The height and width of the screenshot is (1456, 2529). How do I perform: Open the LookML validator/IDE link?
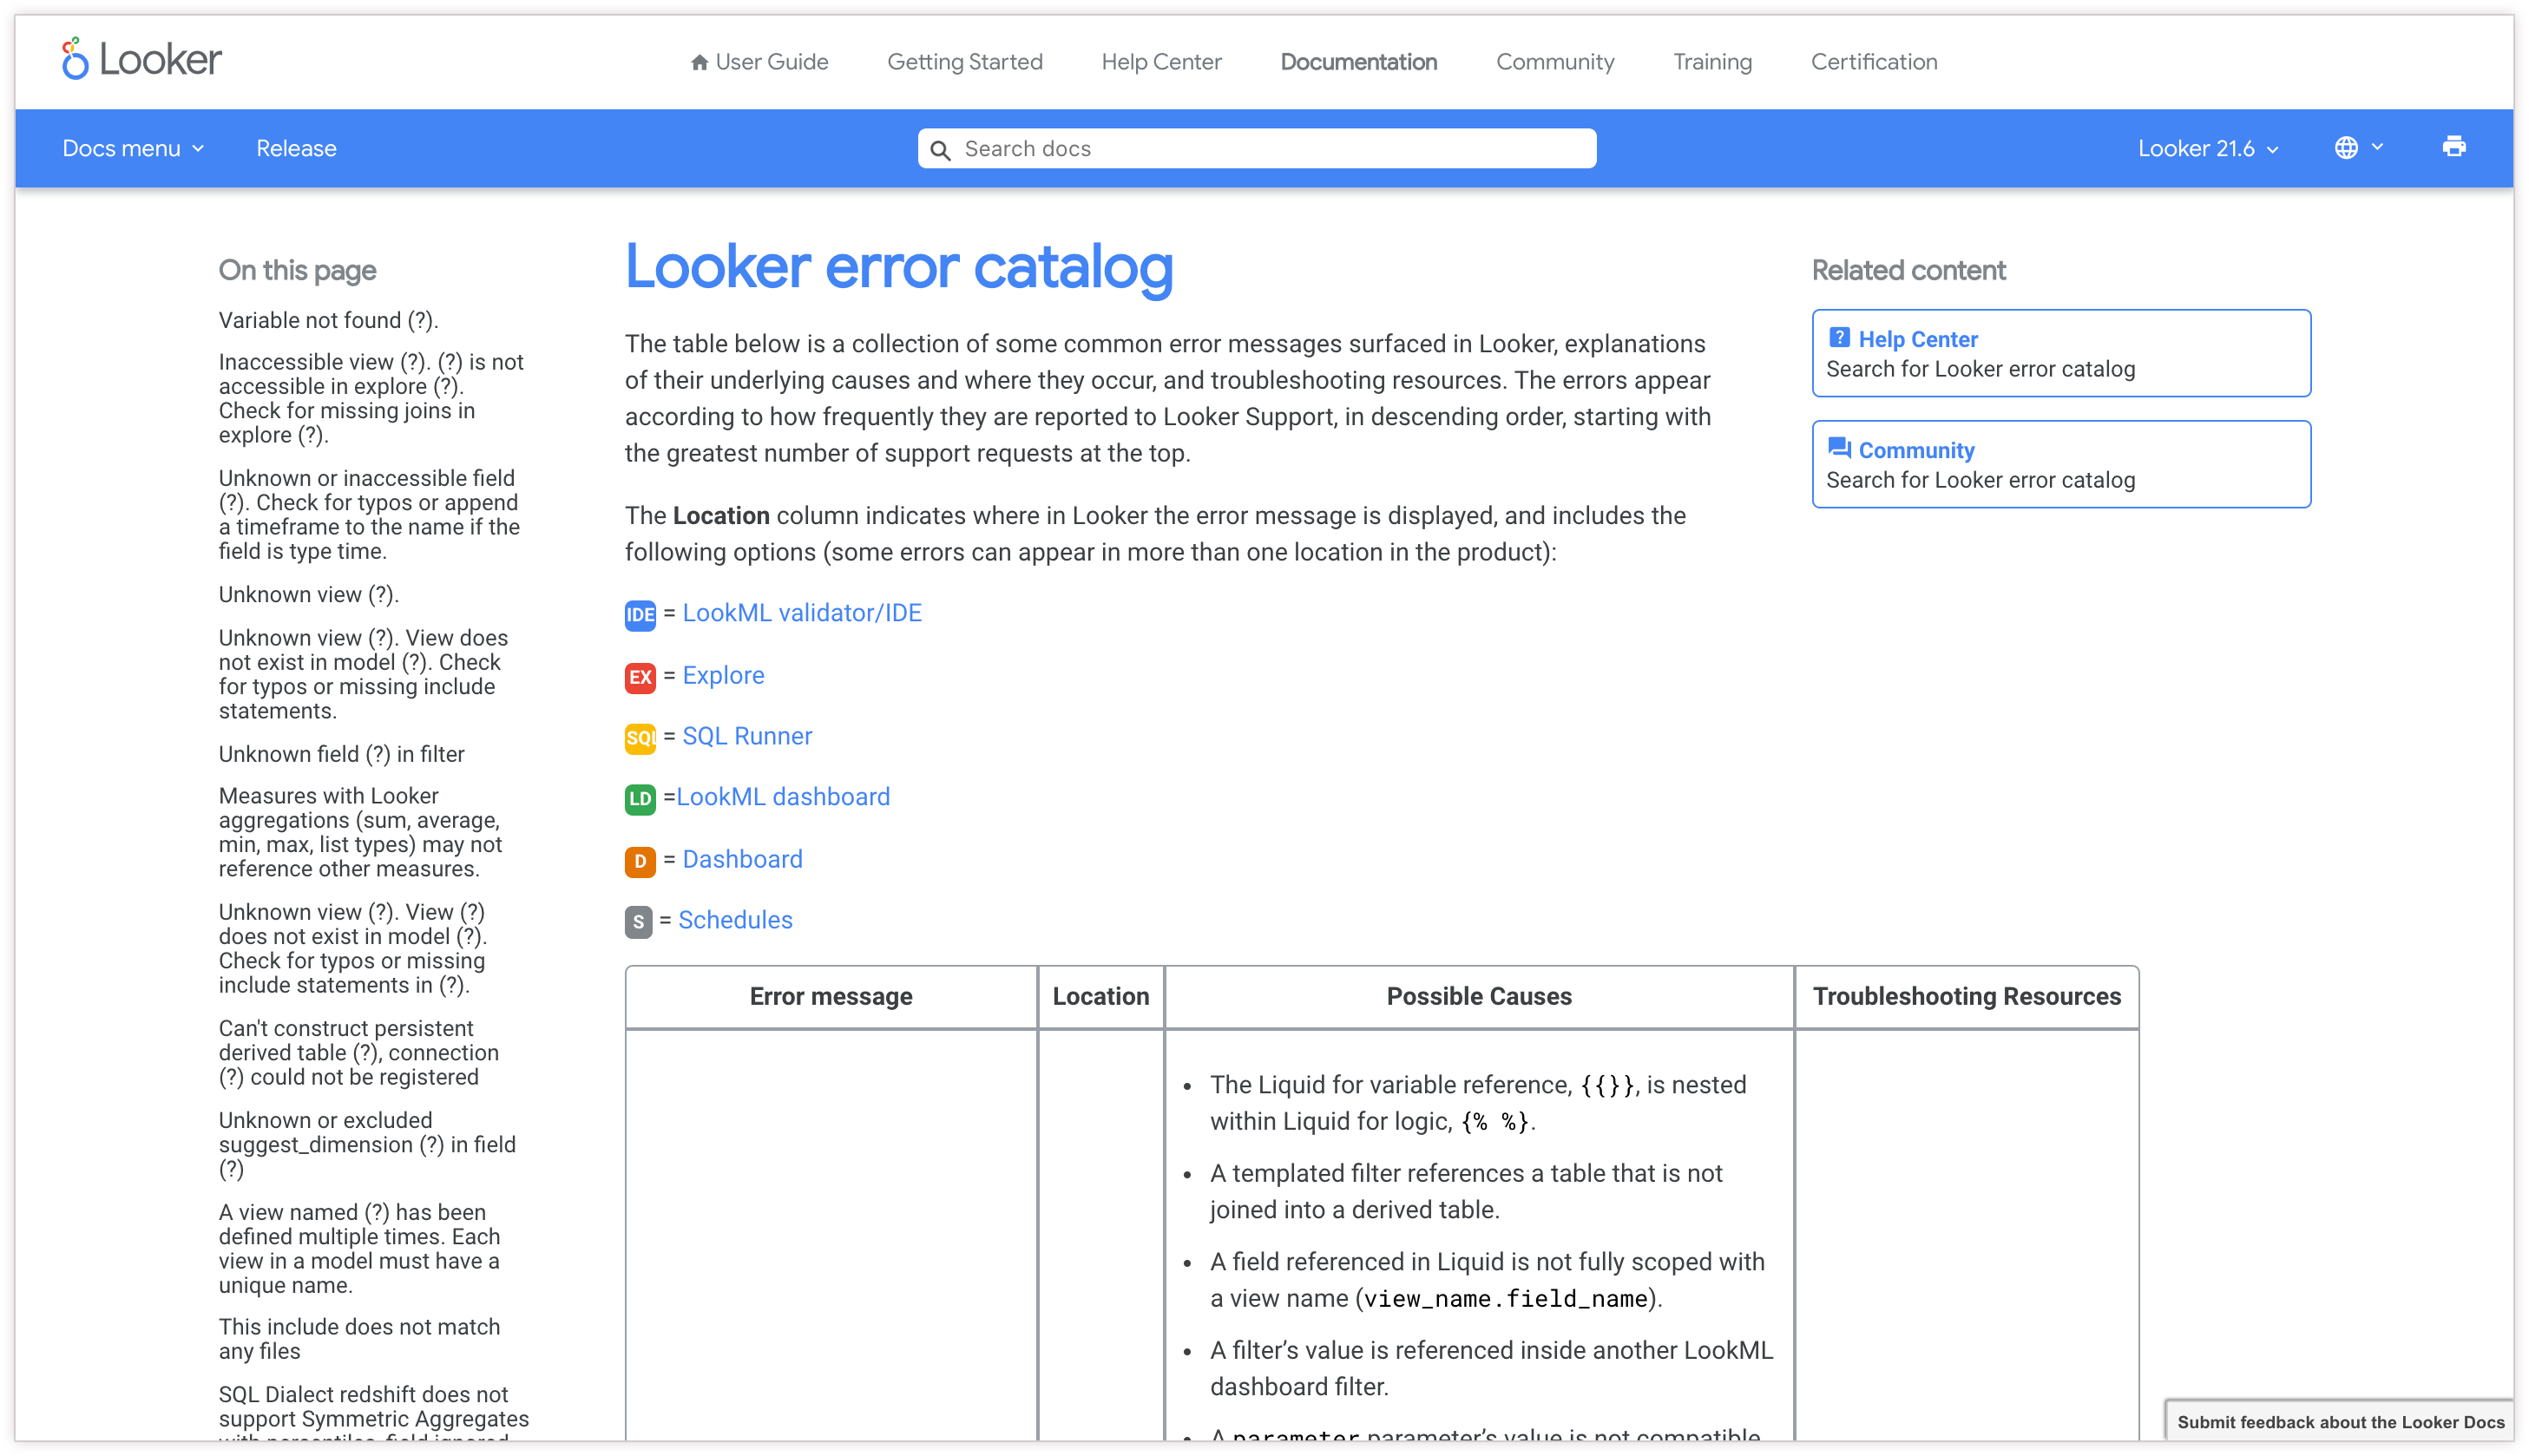(801, 613)
